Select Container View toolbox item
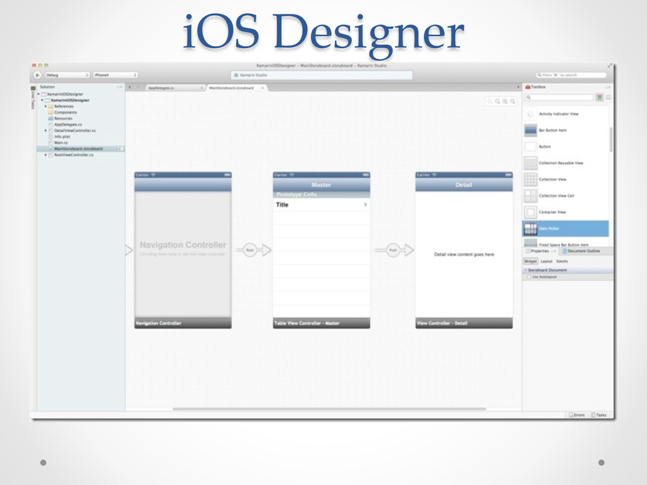647x485 pixels. click(566, 212)
